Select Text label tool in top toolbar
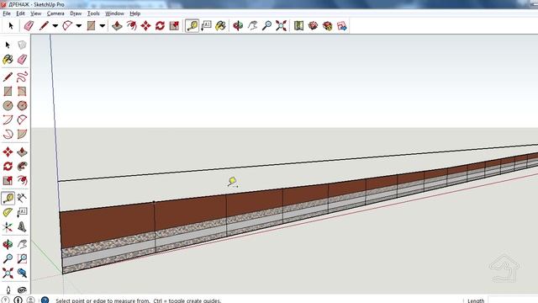This screenshot has height=303, width=538. pyautogui.click(x=206, y=26)
